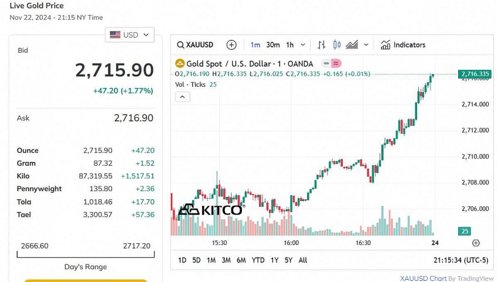Select the bars chart style icon
Image resolution: width=498 pixels, height=282 pixels.
click(x=322, y=45)
